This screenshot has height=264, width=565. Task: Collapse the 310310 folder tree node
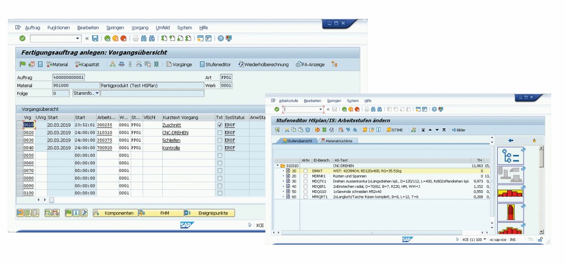tap(277, 165)
